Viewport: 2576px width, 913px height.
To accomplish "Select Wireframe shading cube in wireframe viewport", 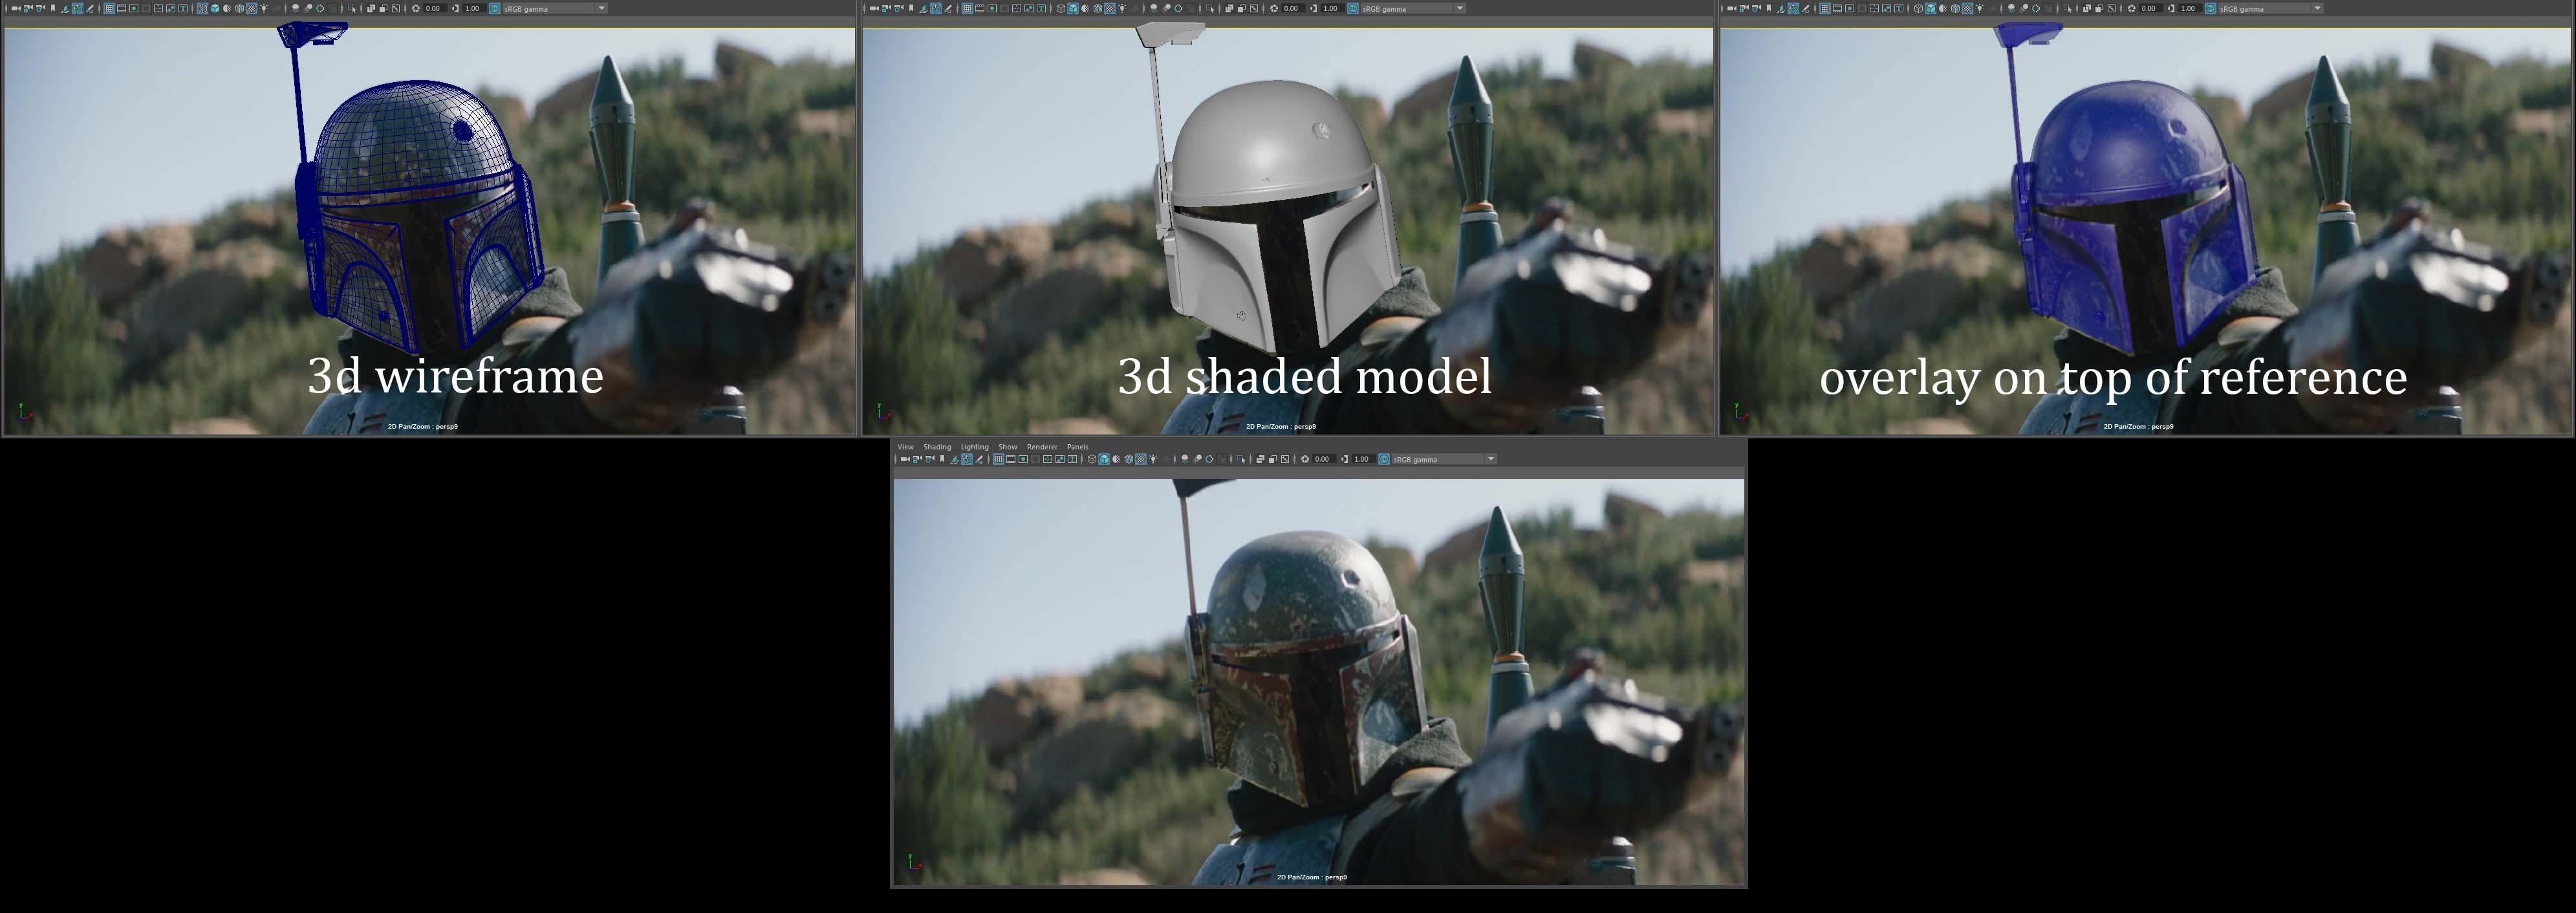I will tap(202, 8).
